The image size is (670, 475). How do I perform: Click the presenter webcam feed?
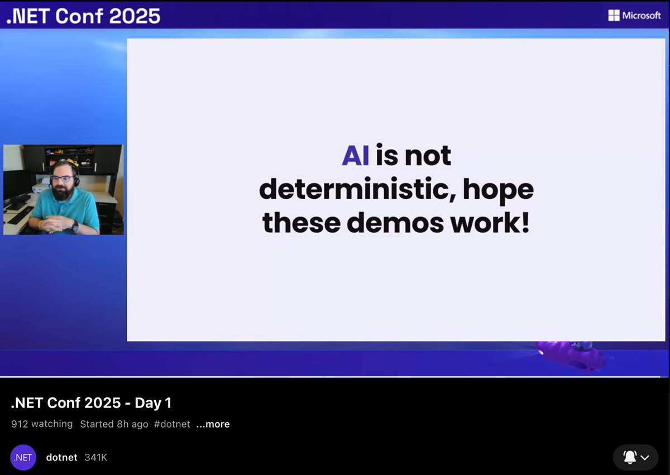(x=63, y=190)
